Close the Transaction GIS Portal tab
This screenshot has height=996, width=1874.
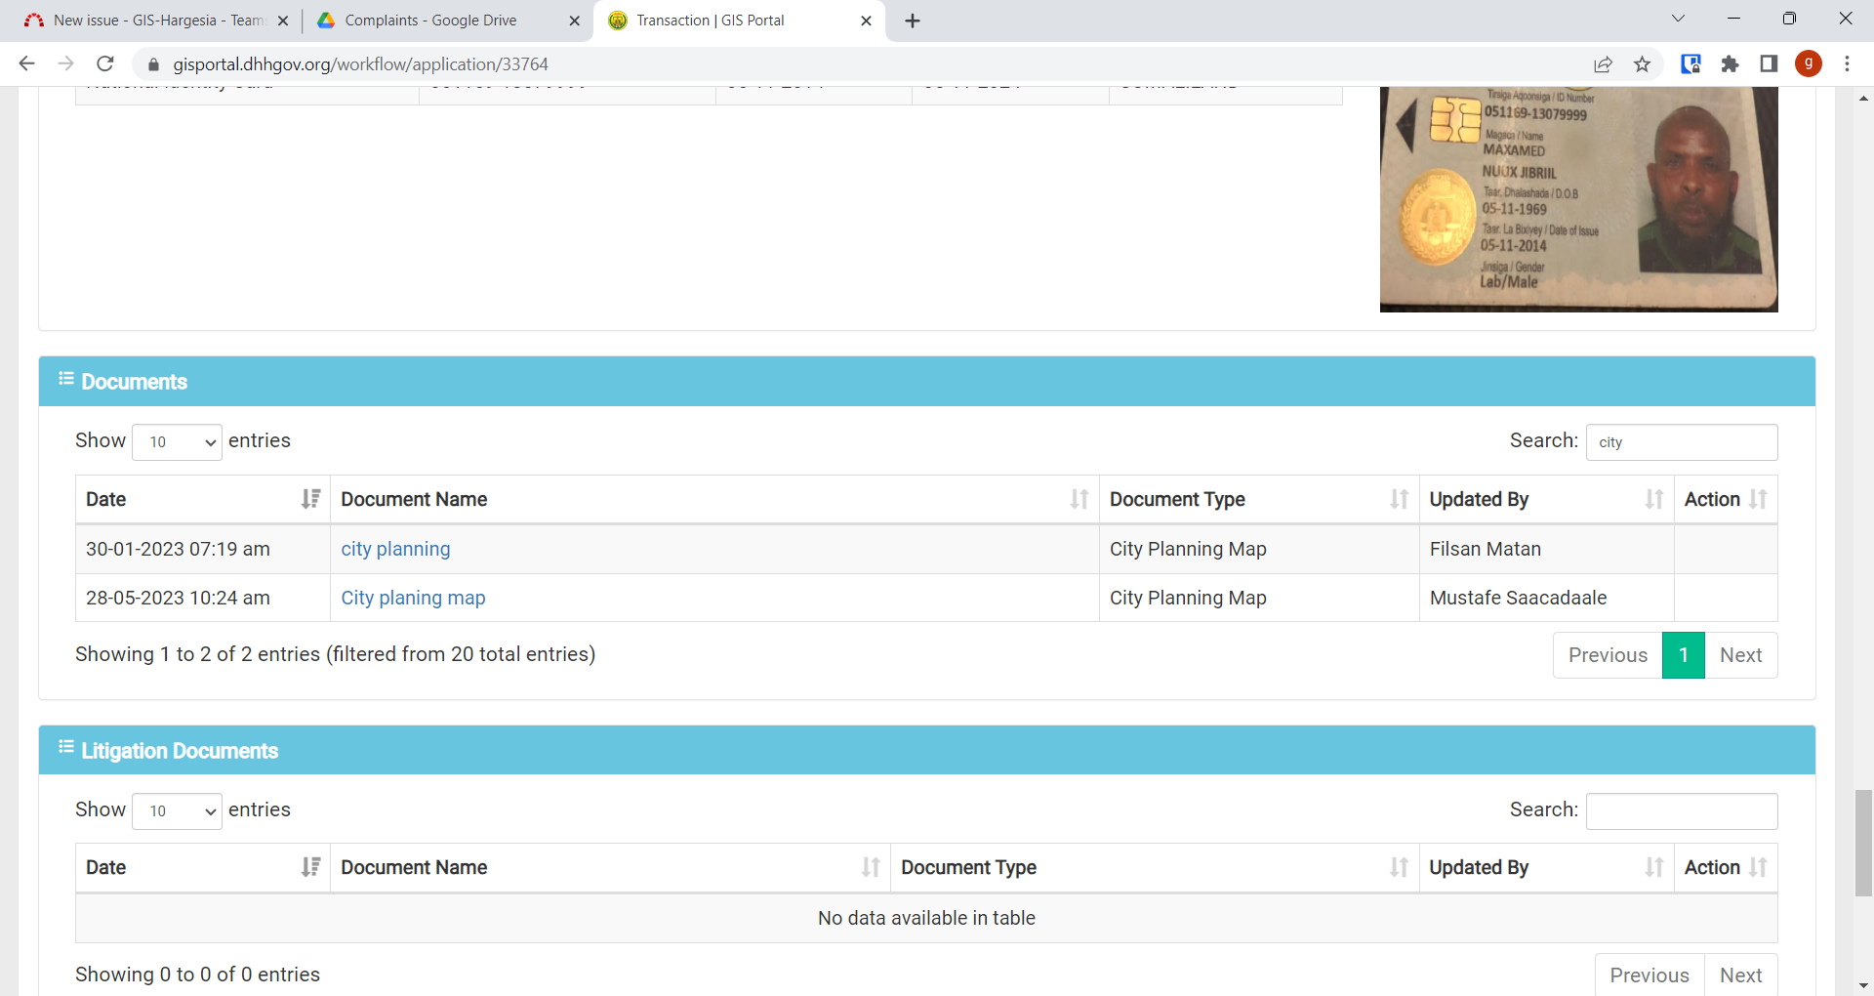(866, 21)
